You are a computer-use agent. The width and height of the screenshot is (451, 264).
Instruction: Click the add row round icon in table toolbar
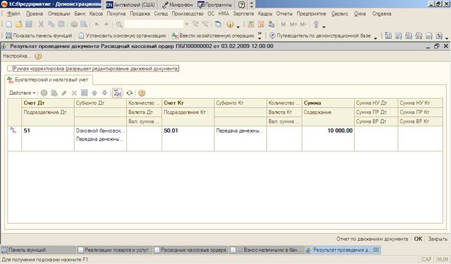tap(44, 93)
